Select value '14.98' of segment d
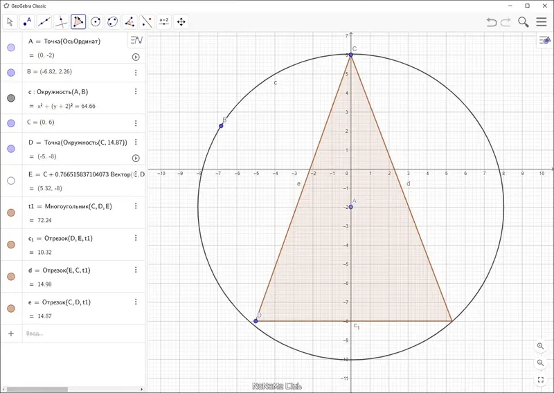Screen dimensions: 554x393 tap(44, 284)
